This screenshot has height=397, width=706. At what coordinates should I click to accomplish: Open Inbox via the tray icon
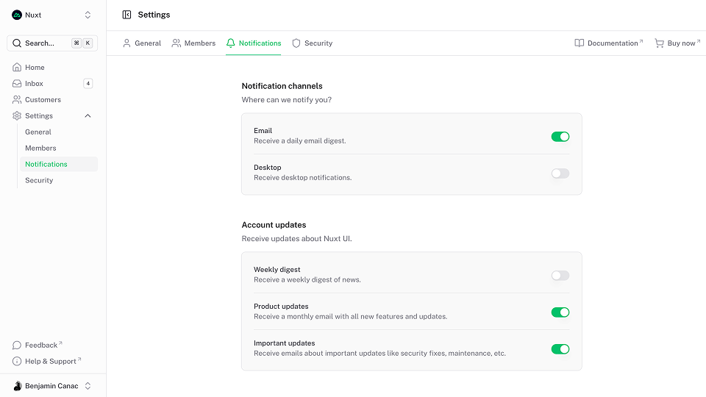[x=17, y=84]
